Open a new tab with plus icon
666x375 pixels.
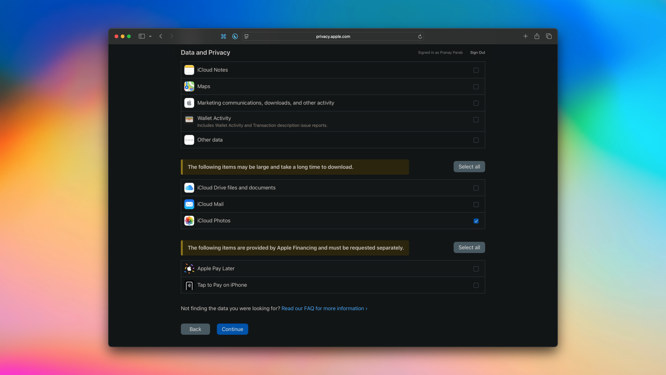525,36
